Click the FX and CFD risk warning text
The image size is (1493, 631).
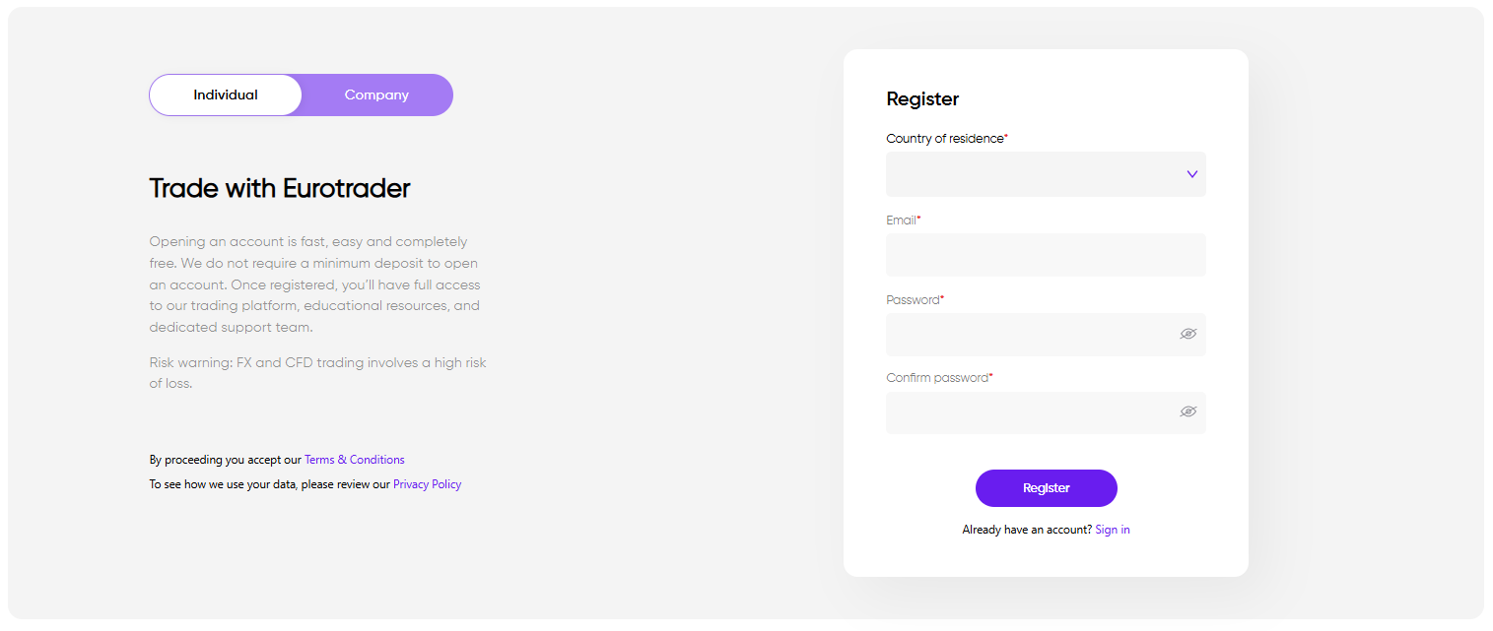point(317,373)
